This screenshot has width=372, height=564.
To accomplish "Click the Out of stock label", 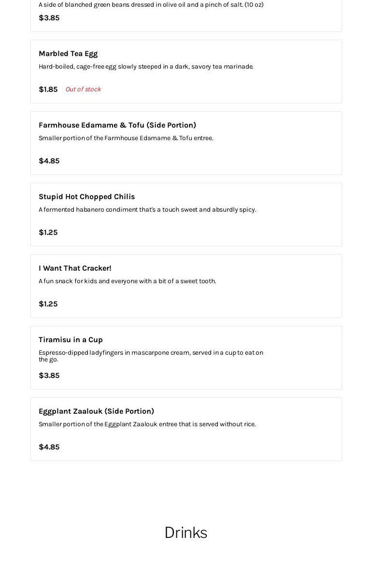I will [83, 89].
